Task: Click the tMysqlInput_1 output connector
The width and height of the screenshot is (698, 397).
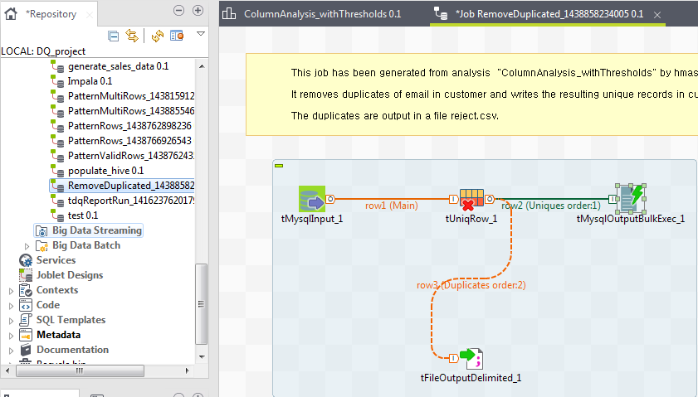Action: [330, 199]
